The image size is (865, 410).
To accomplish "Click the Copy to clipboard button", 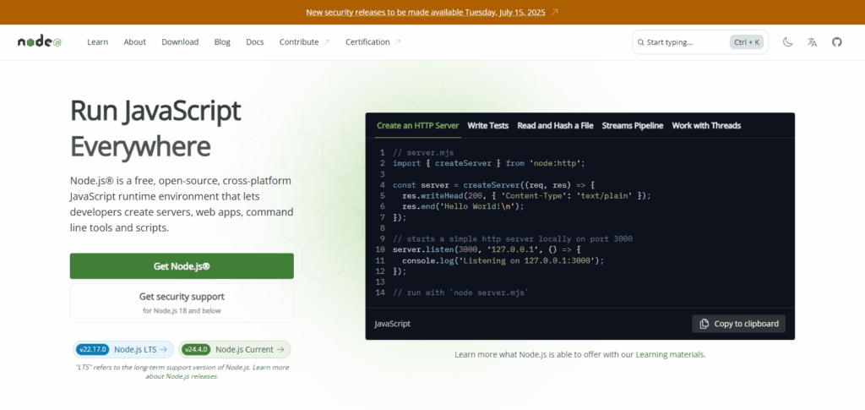I will 738,324.
